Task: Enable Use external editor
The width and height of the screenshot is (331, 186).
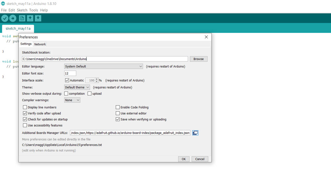Action: tap(118, 113)
